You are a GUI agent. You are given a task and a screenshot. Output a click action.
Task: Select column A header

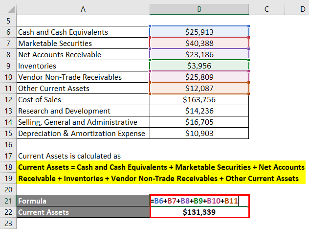click(x=83, y=9)
